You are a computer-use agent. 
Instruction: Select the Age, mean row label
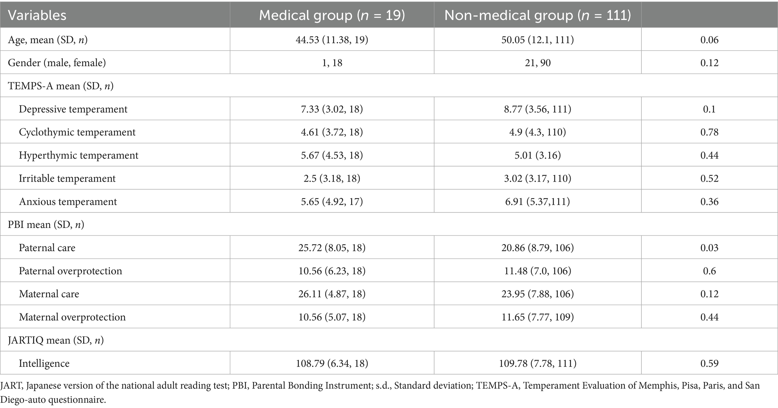(48, 40)
